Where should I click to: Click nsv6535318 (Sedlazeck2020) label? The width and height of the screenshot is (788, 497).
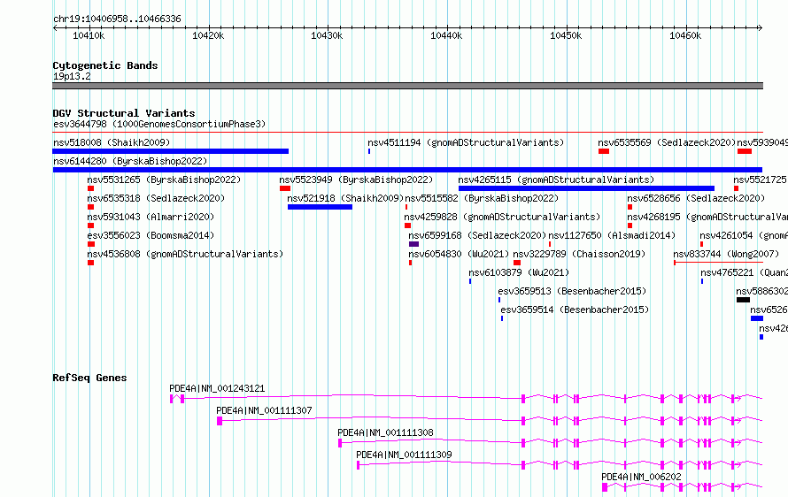tap(157, 198)
